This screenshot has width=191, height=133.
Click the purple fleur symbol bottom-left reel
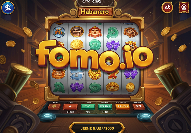(x=77, y=87)
